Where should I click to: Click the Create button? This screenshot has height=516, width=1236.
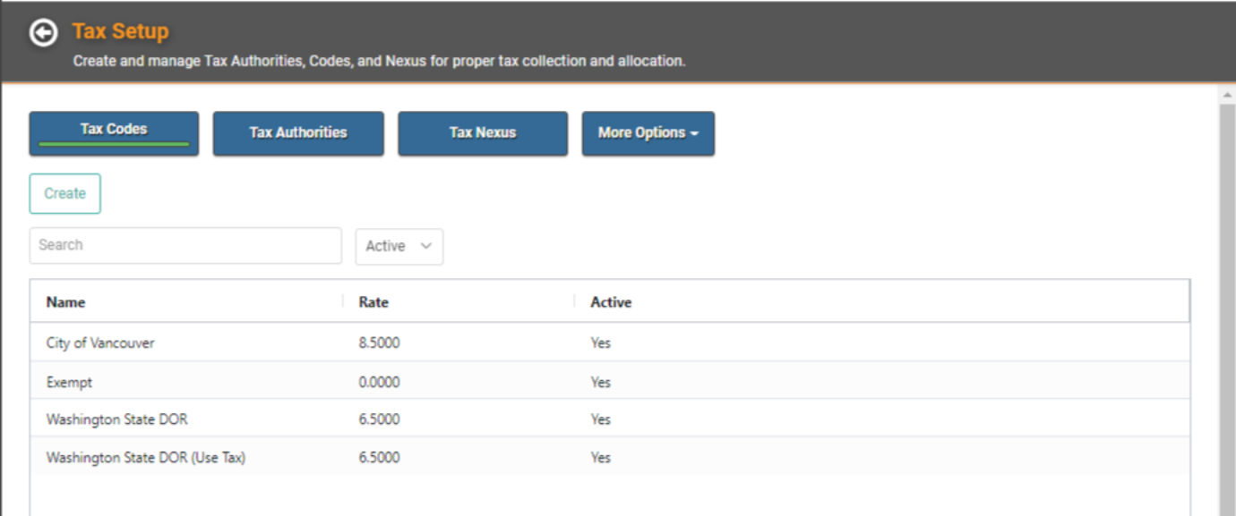[x=65, y=193]
